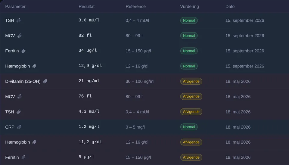Click reference range in Hæmoglobin 12,9 g/dl row
The height and width of the screenshot is (165, 289).
(137, 66)
